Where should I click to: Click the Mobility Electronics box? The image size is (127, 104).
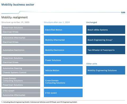[x=63, y=50]
